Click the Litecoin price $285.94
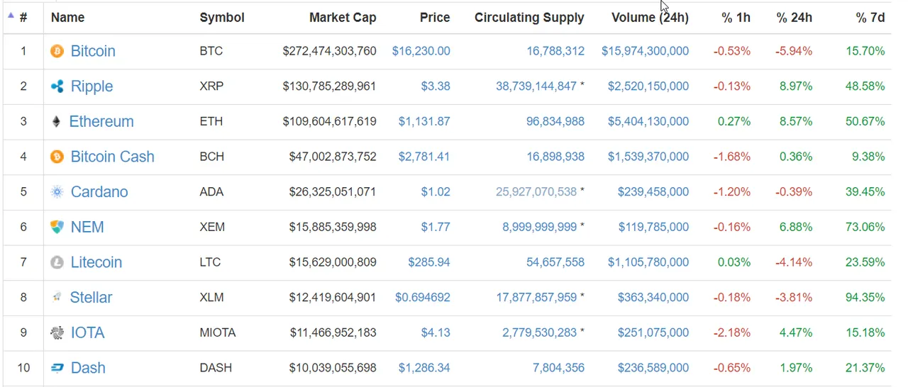Image resolution: width=908 pixels, height=387 pixels. click(x=429, y=262)
